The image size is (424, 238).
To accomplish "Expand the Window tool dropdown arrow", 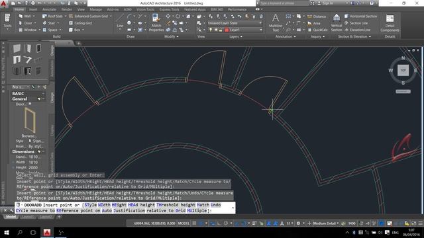I will 40,30.
